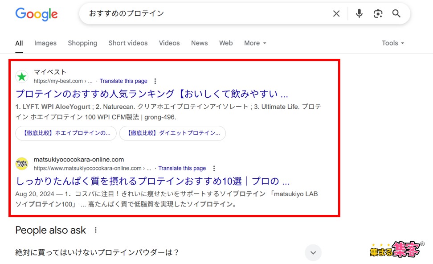Screen dimensions: 433x264
Task: Click snippet text starting Aug 20, 2024
Action: pos(167,199)
